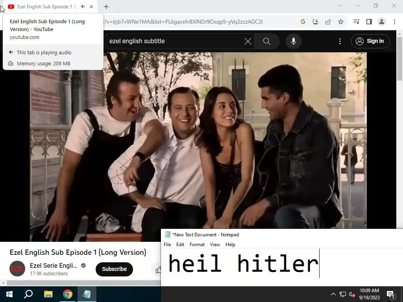Screen dimensions: 403x302
Task: Click the Notepad window title bar
Action: tap(283, 234)
